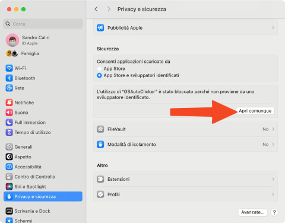The height and width of the screenshot is (223, 285).
Task: Click Famiglia avatars icon
Action: [12, 53]
